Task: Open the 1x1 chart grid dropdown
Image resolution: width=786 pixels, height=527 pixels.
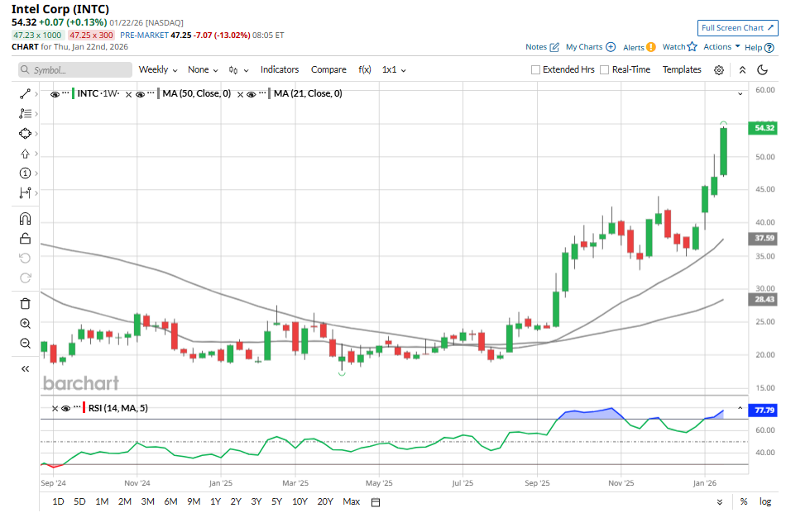Action: click(394, 69)
